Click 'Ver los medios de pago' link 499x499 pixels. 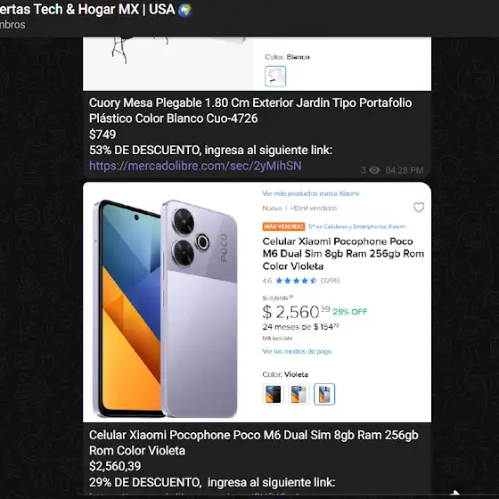[x=297, y=351]
